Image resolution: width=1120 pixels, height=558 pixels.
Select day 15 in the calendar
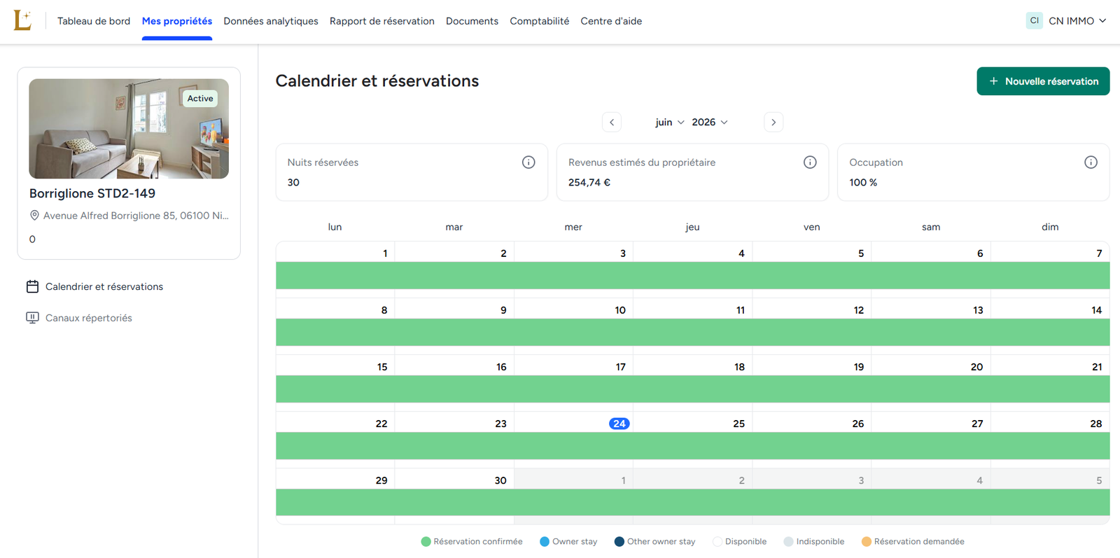(382, 367)
